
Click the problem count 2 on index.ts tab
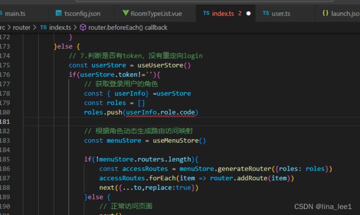240,13
